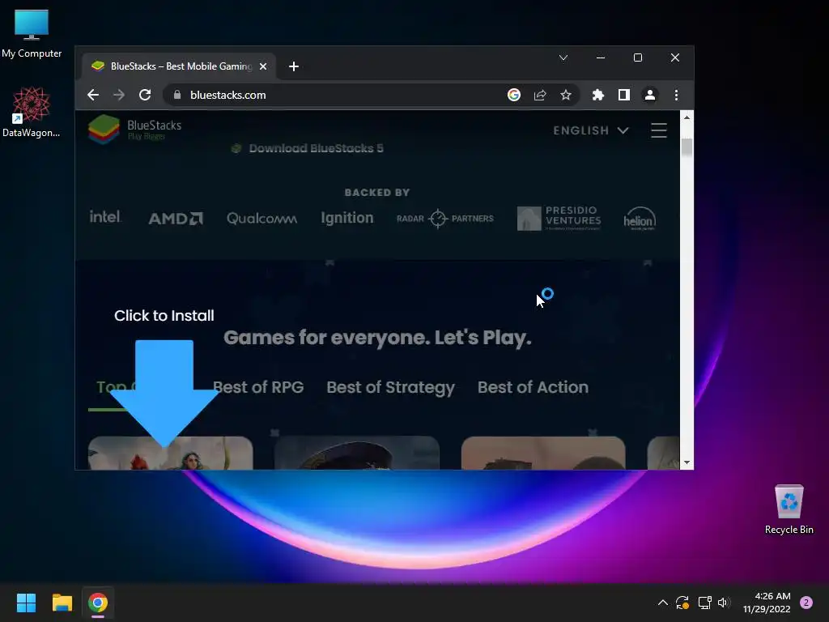The height and width of the screenshot is (622, 829).
Task: Click the Radar Partners logo
Action: (444, 218)
